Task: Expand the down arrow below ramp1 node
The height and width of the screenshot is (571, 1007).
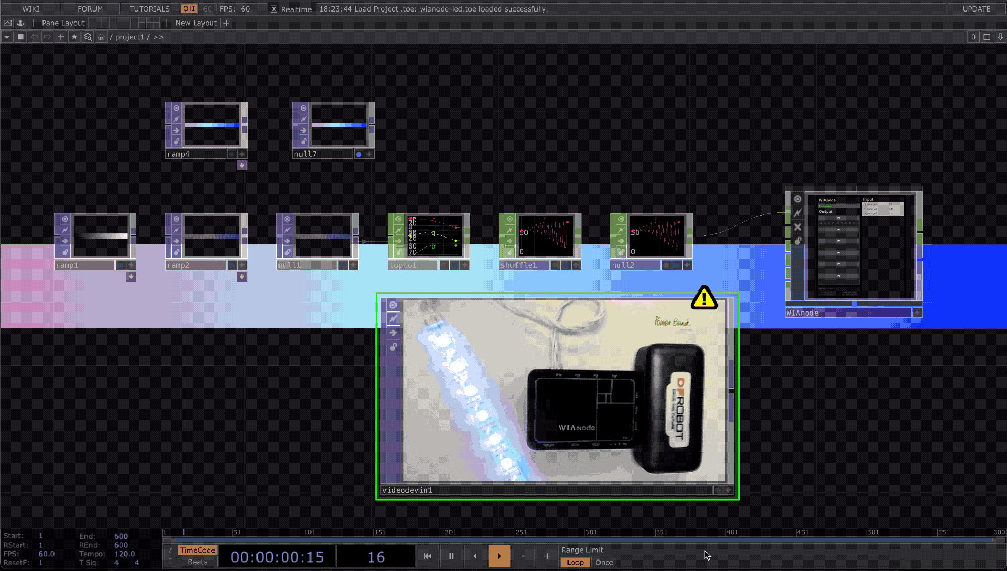Action: [131, 276]
